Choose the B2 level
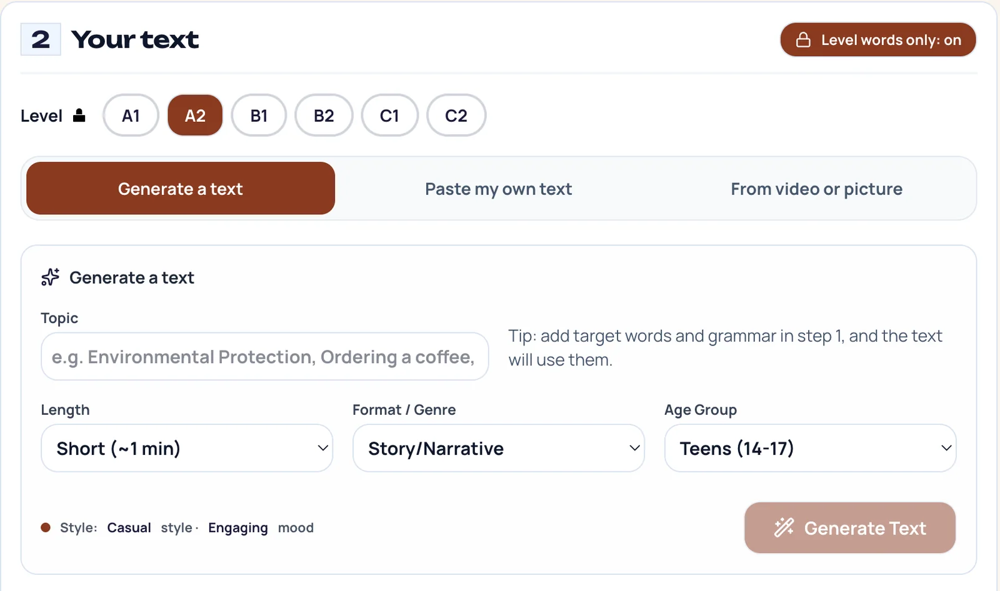The image size is (1000, 591). coord(324,116)
